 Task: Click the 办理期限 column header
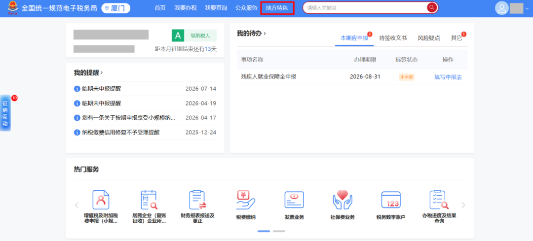(x=365, y=60)
